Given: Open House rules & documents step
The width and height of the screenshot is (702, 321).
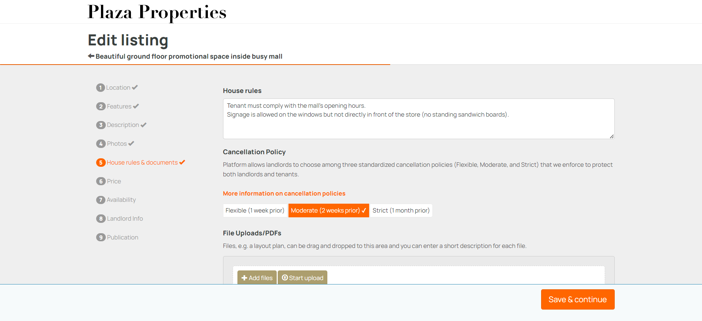Looking at the screenshot, I should [x=142, y=162].
